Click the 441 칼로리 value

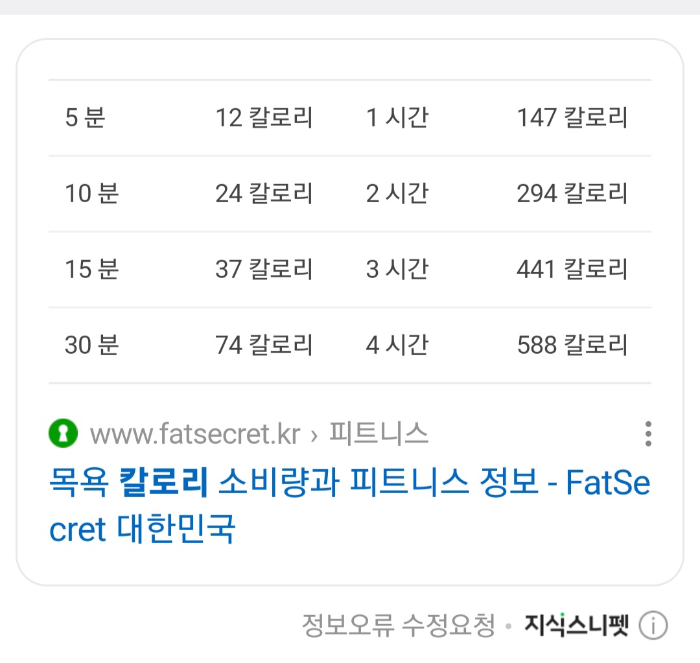click(x=572, y=270)
